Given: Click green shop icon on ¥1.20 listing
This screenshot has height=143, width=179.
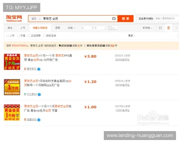Looking at the screenshot, I should tap(25, 94).
